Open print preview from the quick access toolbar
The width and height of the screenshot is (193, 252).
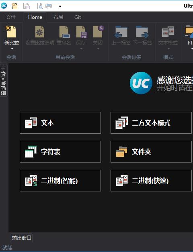tap(40, 6)
